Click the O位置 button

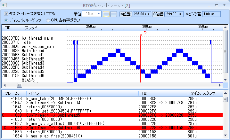[x=158, y=14]
